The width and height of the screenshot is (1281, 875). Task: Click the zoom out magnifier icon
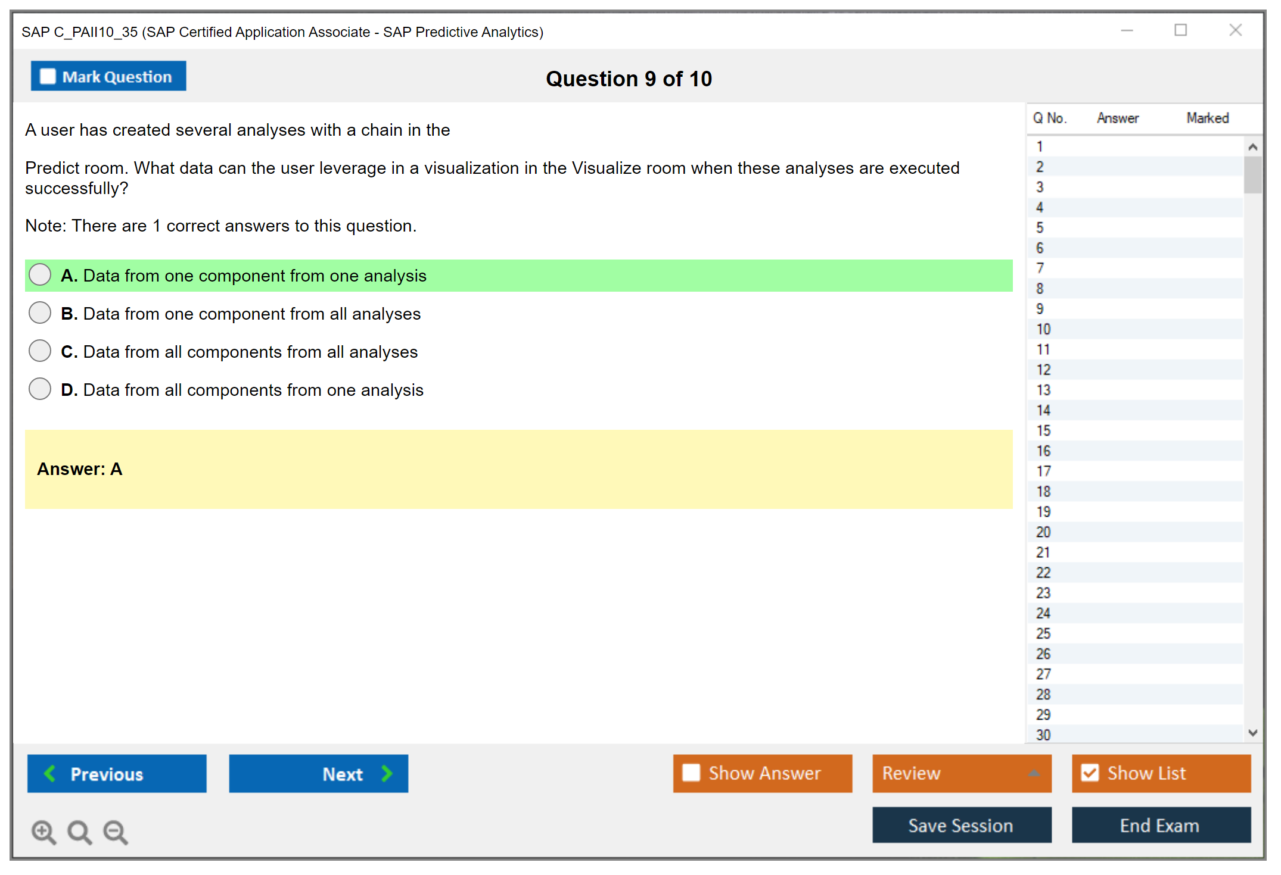116,832
